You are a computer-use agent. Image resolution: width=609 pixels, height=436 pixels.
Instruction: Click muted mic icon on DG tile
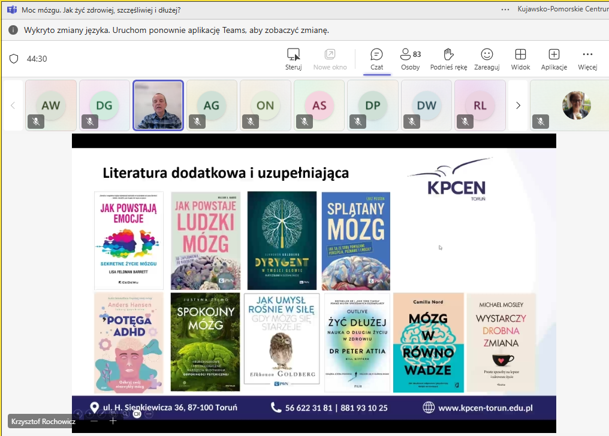[x=90, y=122]
